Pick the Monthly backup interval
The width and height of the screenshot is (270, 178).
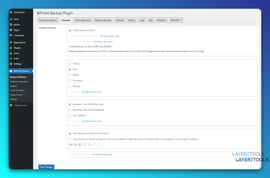(x=70, y=86)
